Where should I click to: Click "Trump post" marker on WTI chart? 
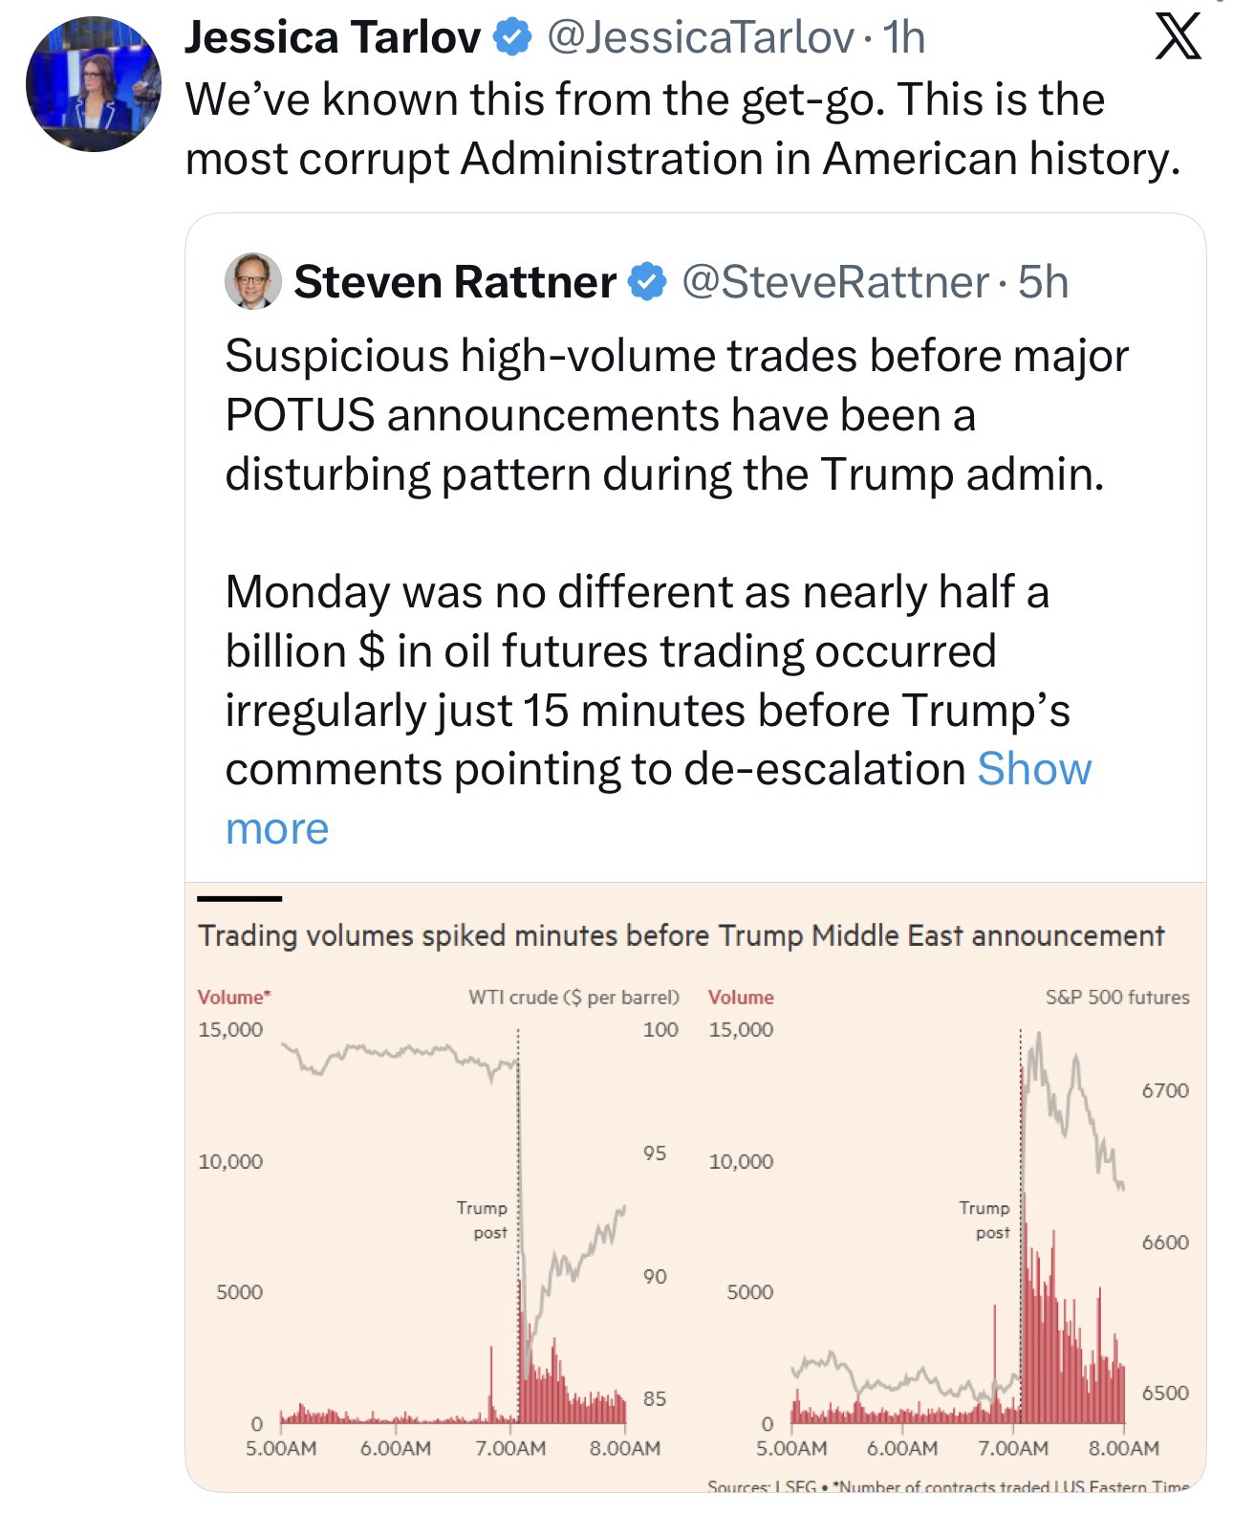click(482, 1220)
